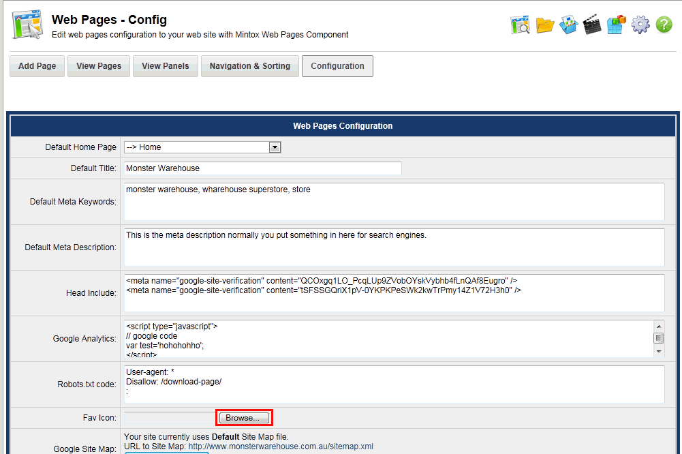Click the Fav Icon file path field

pos(170,418)
